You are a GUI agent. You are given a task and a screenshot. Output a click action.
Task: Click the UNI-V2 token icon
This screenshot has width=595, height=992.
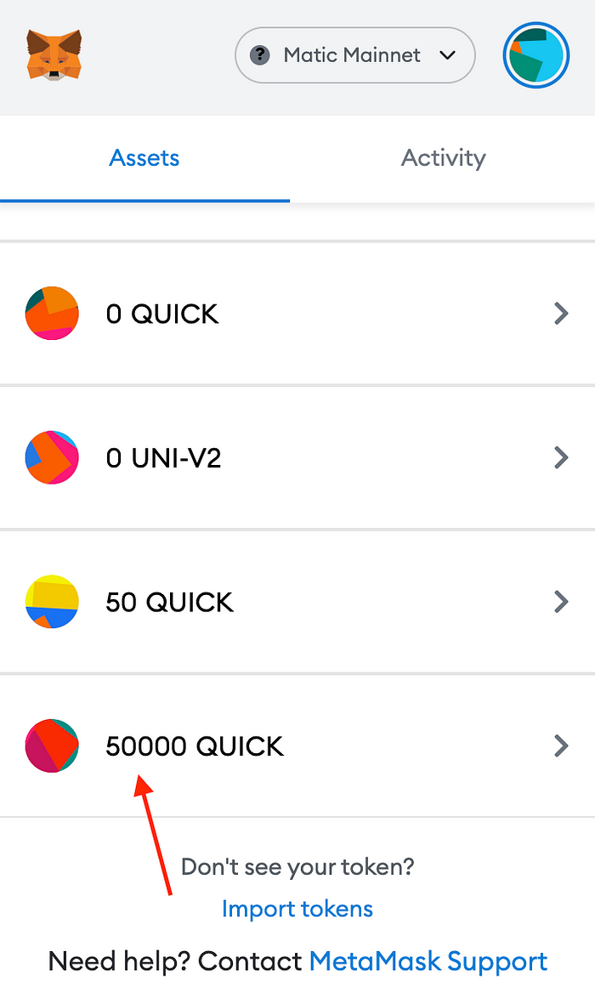[52, 457]
